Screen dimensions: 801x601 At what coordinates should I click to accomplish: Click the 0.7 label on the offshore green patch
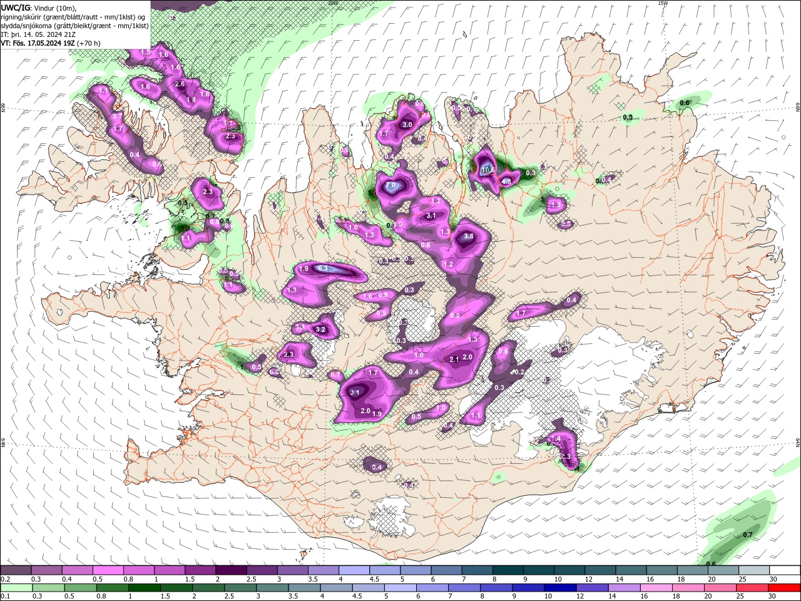[x=747, y=535]
